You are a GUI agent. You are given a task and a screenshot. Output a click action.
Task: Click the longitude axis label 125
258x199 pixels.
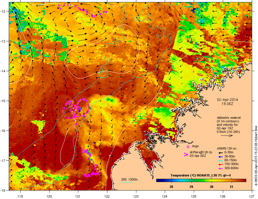pos(194,196)
